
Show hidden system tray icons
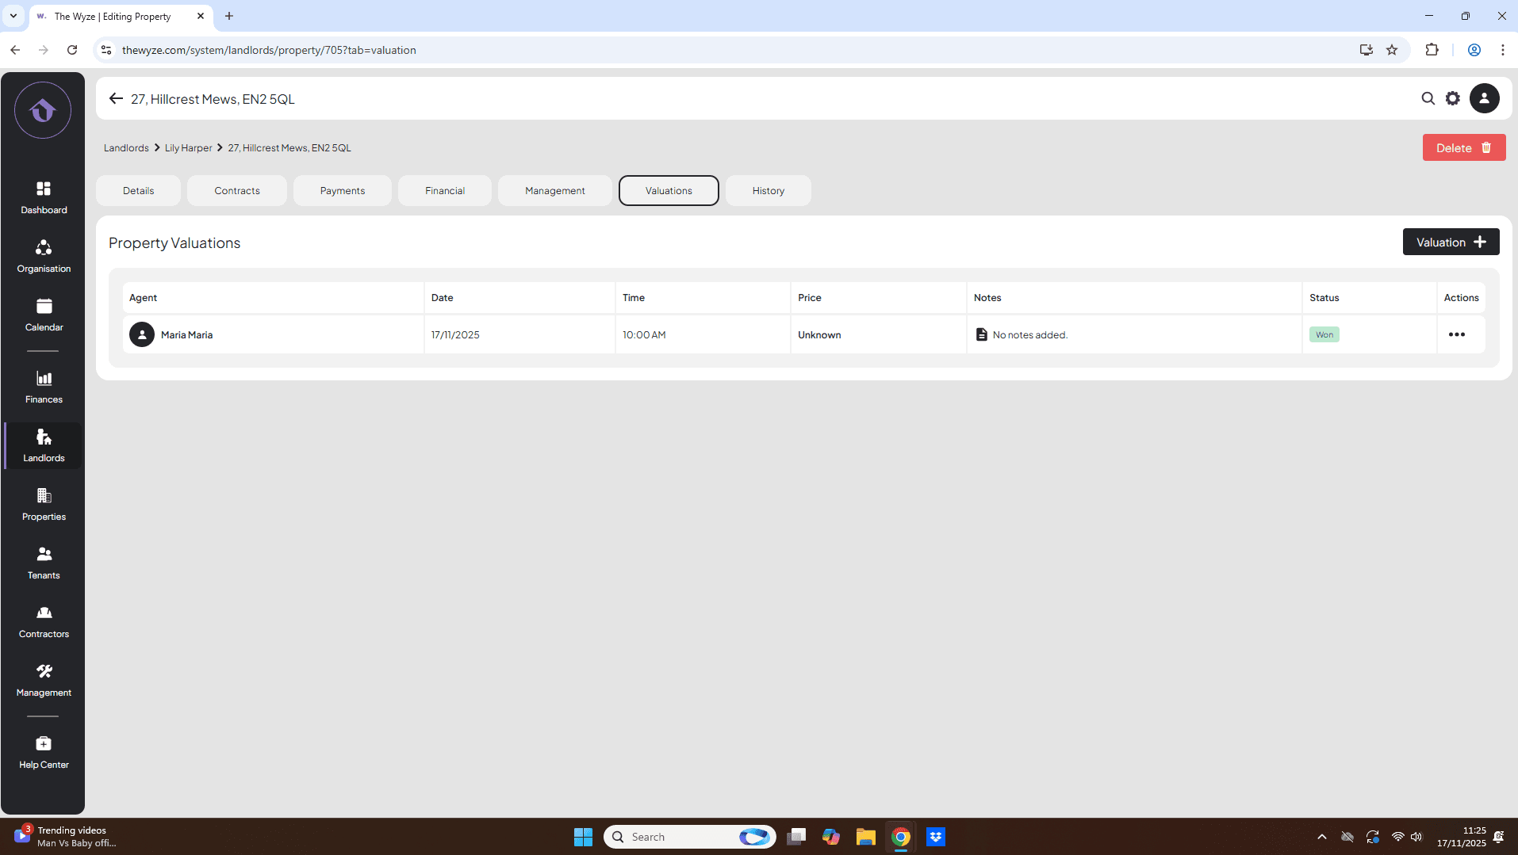click(x=1321, y=837)
